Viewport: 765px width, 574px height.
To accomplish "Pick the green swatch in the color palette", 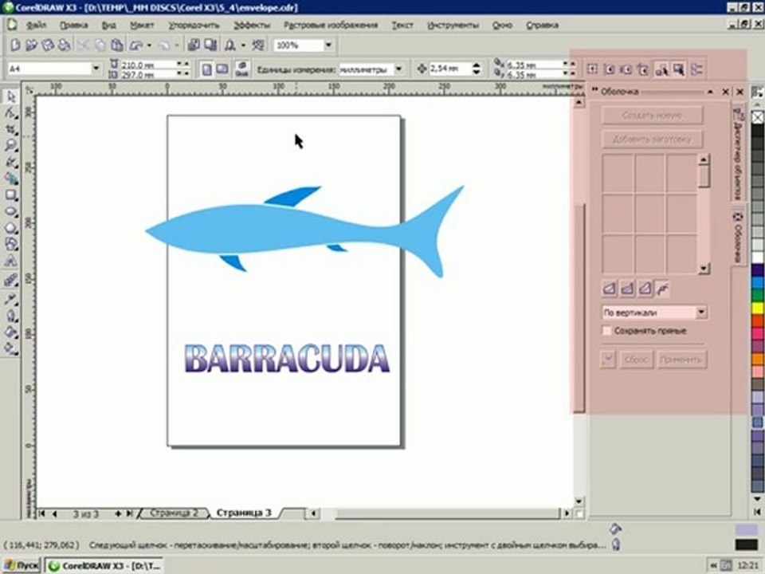I will pos(757,295).
